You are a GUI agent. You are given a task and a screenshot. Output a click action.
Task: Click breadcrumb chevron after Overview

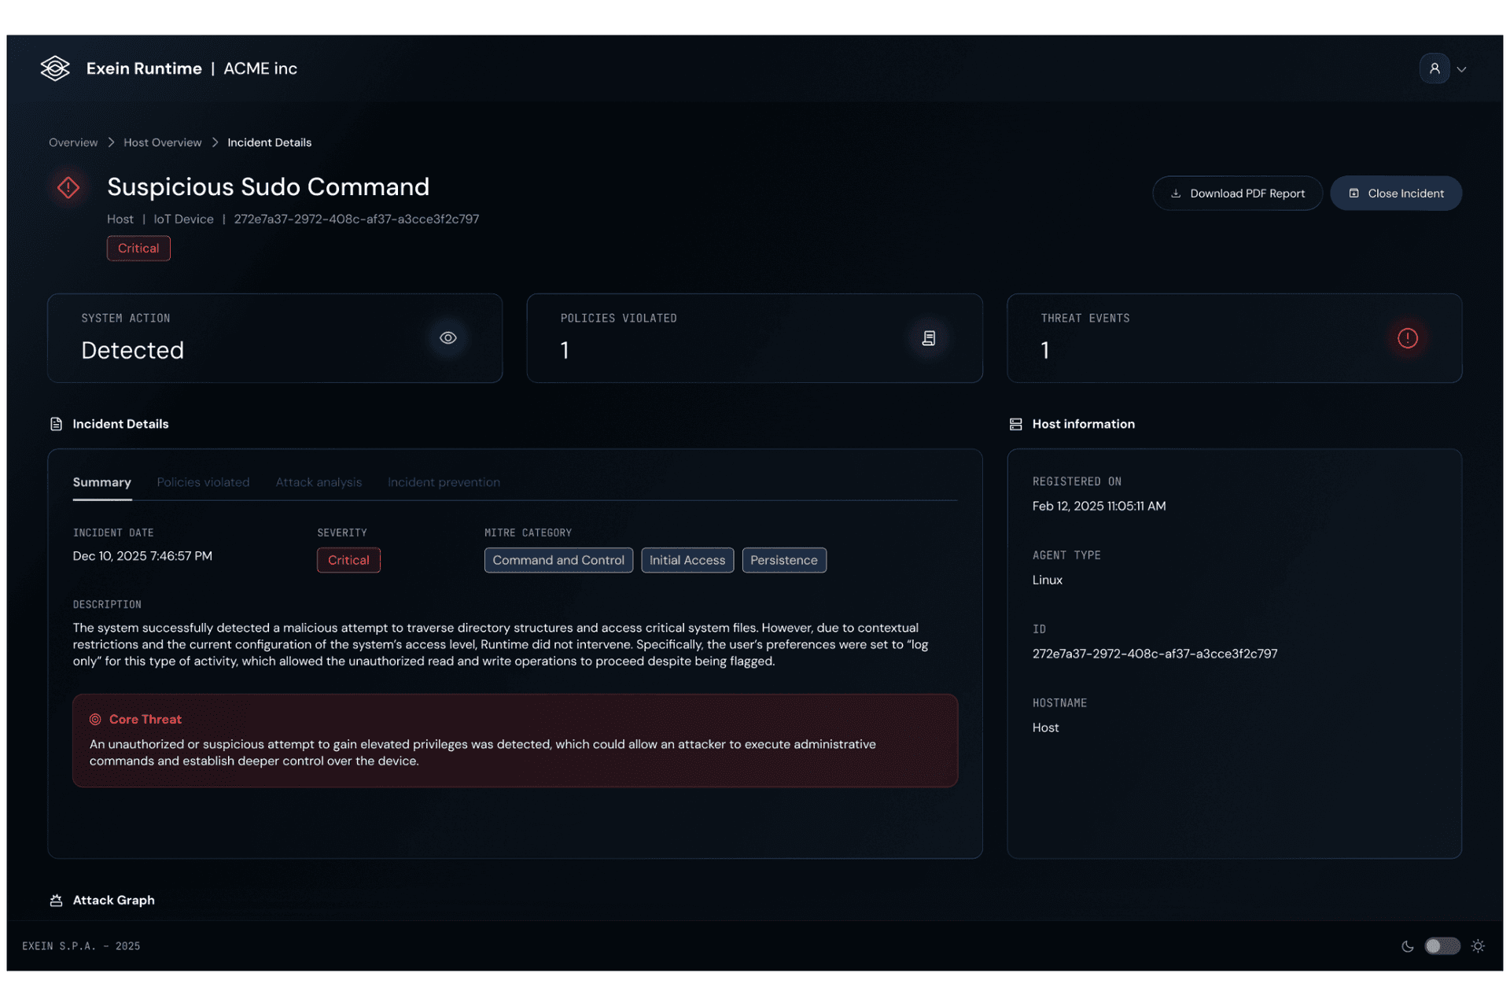point(111,142)
